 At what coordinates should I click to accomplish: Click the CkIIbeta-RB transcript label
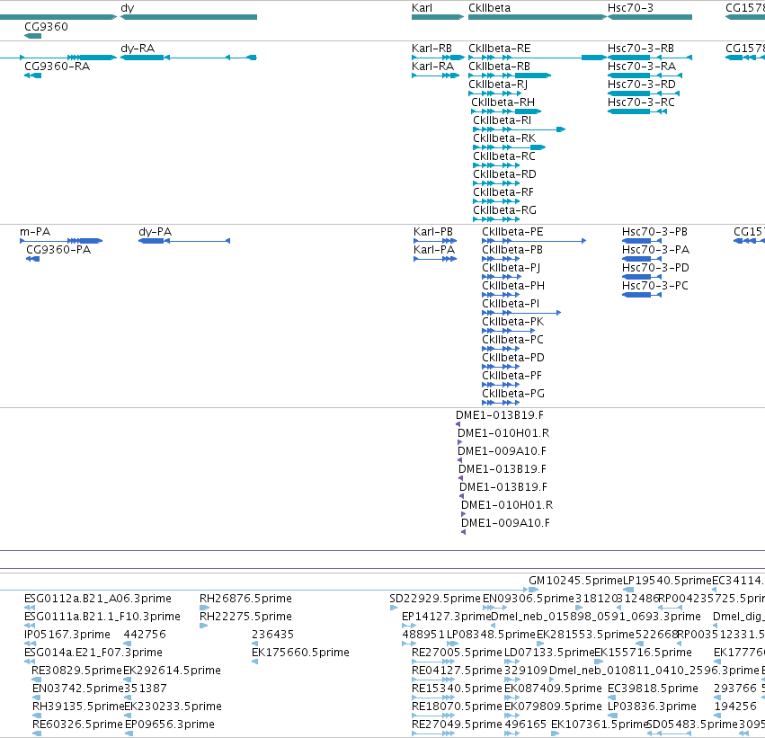coord(499,67)
